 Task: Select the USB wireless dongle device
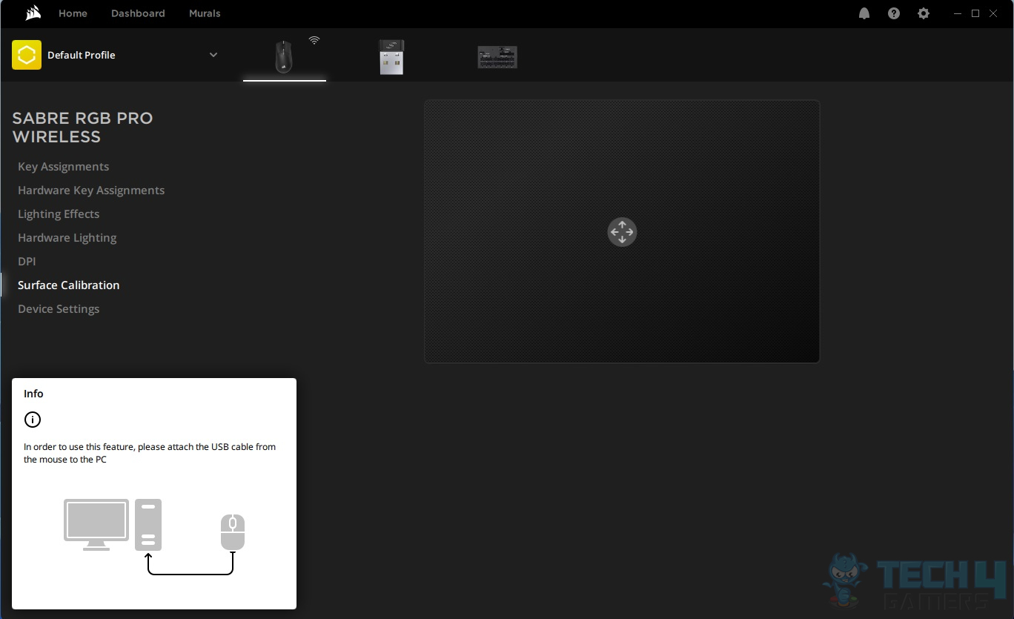click(391, 57)
